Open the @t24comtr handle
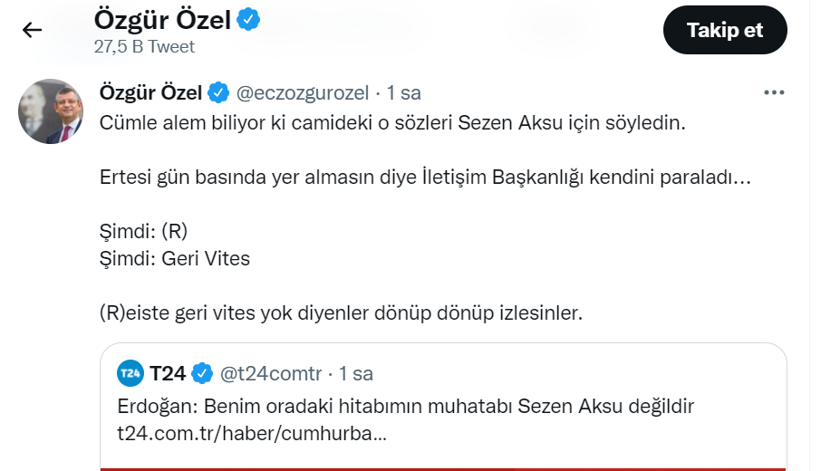821x471 pixels. (270, 373)
